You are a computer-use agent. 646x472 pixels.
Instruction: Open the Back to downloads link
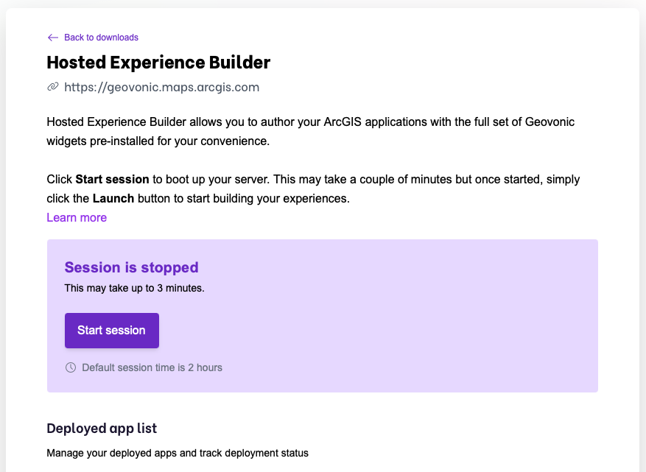click(101, 38)
